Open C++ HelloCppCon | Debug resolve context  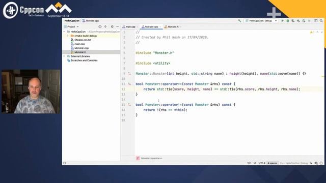click(293, 163)
